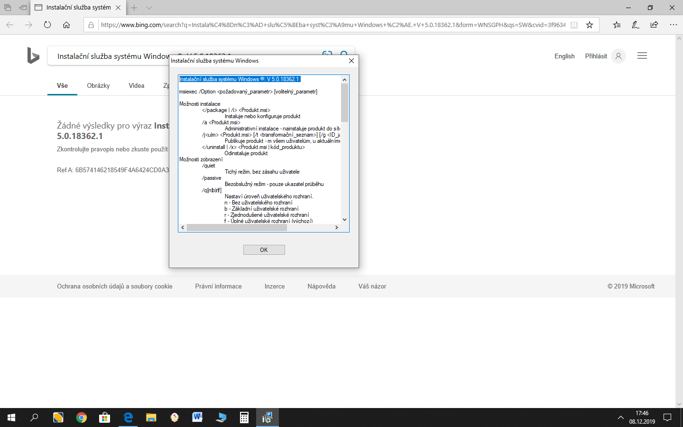Open the Bing hamburger menu
683x427 pixels.
[642, 56]
